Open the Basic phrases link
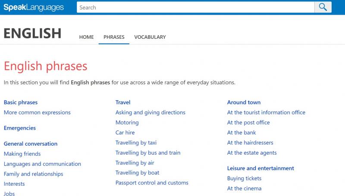 [x=21, y=103]
